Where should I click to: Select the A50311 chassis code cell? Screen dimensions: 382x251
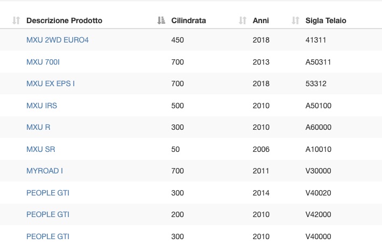click(x=318, y=62)
